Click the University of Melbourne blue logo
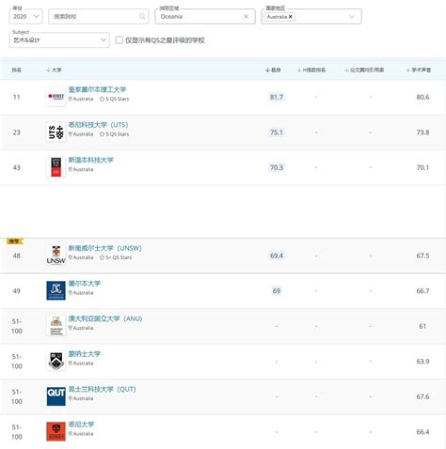This screenshot has height=449, width=446. coord(56,290)
